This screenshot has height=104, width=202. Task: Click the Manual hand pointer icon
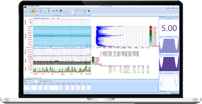45,12
